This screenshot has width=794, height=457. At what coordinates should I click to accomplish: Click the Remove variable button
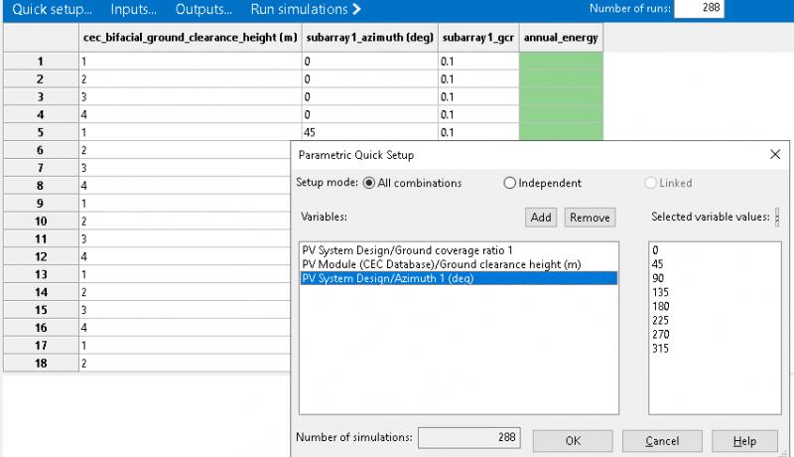click(x=590, y=217)
